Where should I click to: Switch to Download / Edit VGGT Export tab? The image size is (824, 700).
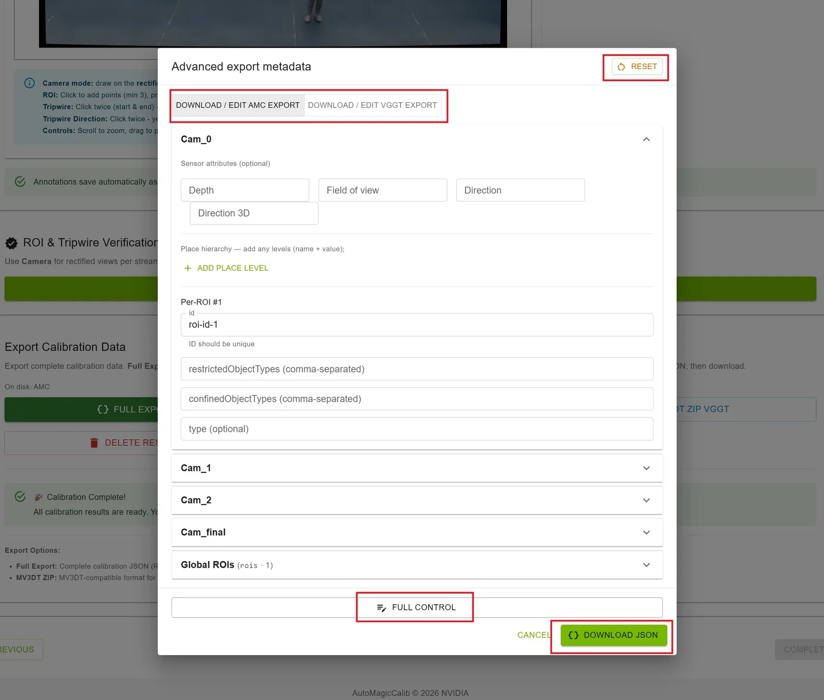(372, 105)
